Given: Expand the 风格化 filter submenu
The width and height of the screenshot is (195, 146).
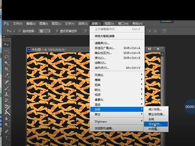Looking at the screenshot, I should [117, 75].
